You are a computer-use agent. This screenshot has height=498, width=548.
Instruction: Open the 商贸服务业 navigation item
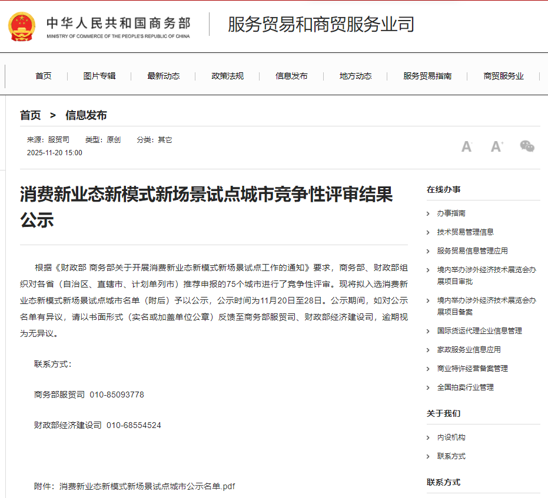[503, 76]
